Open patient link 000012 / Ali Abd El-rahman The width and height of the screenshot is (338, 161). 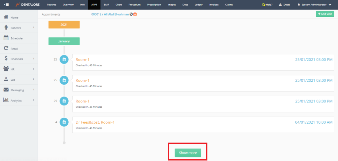pyautogui.click(x=110, y=15)
